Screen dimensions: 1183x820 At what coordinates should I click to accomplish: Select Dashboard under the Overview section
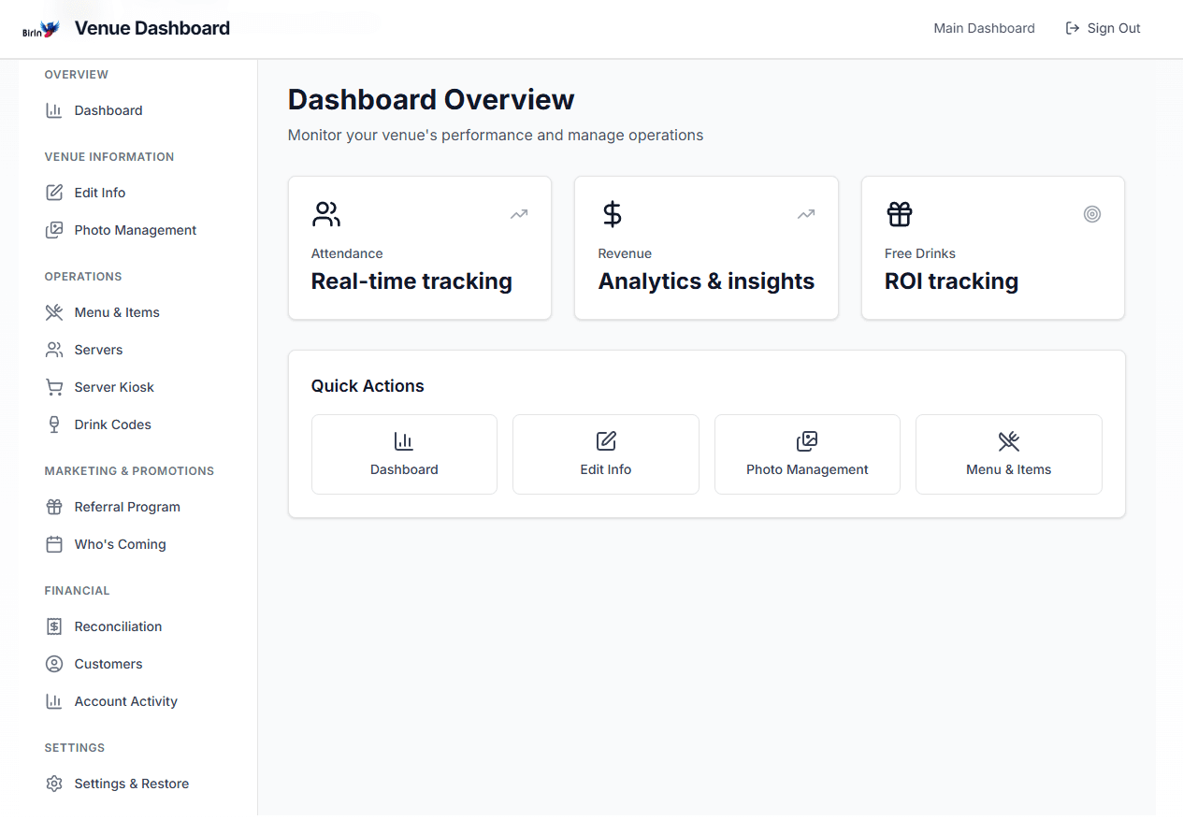point(108,110)
